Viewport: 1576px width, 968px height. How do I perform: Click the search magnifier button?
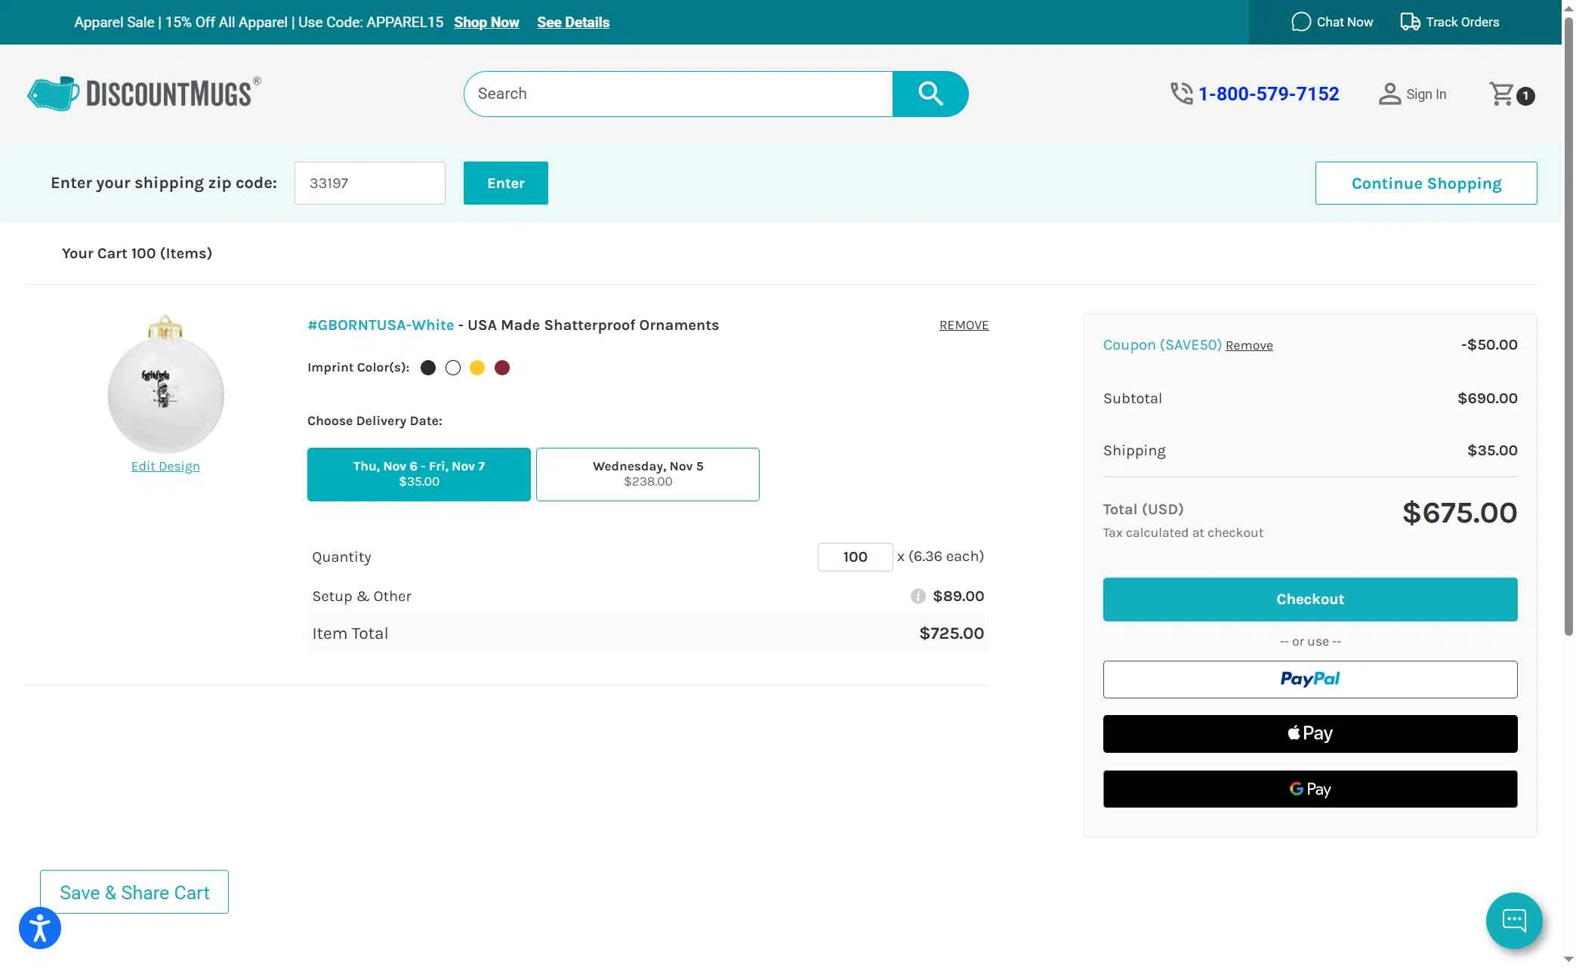click(x=930, y=94)
